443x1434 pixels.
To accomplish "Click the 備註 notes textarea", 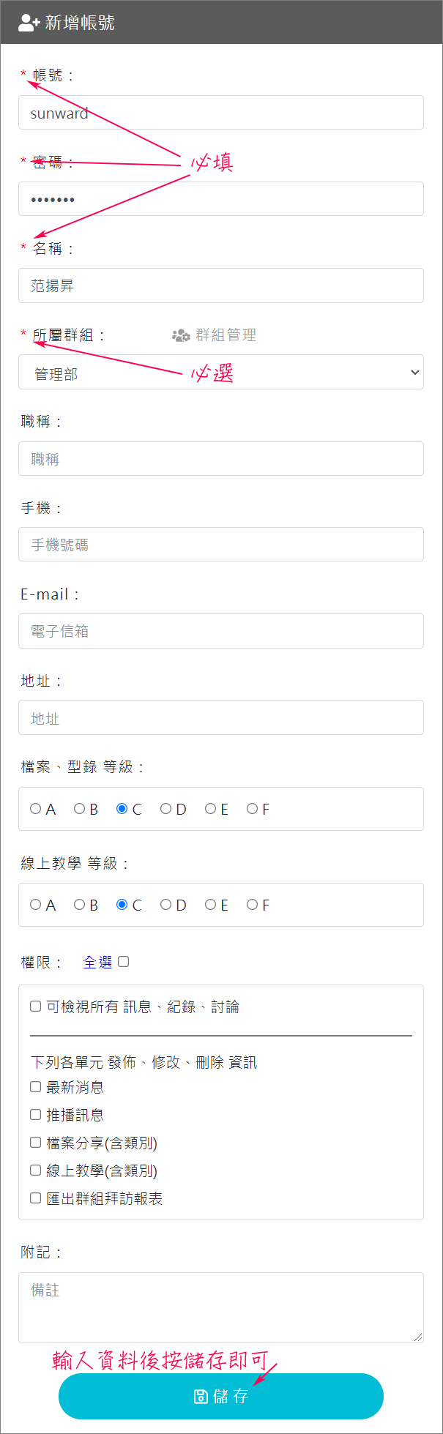I will [x=221, y=1307].
